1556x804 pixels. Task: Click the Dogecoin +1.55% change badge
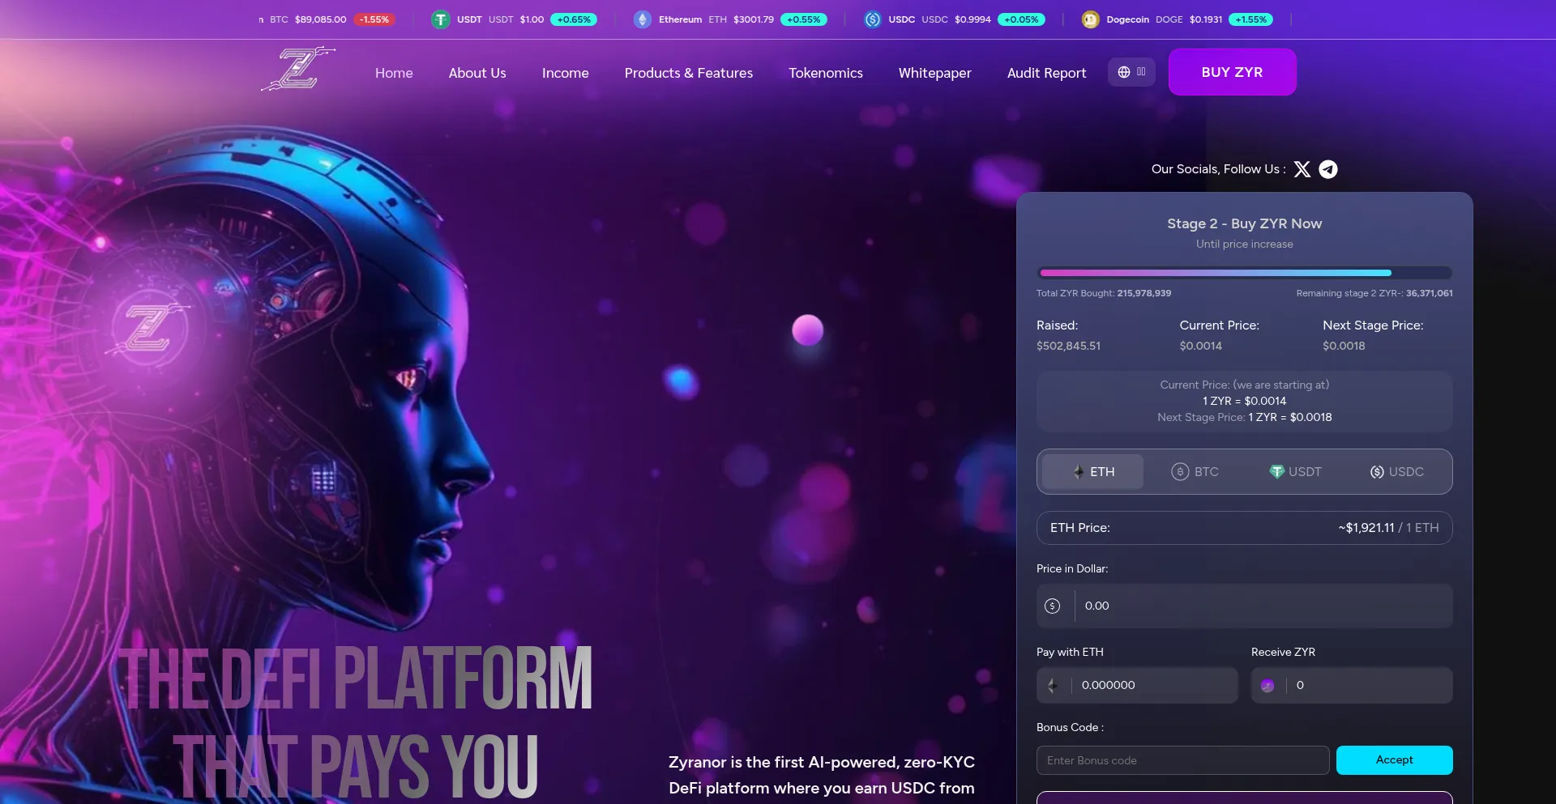coord(1251,19)
